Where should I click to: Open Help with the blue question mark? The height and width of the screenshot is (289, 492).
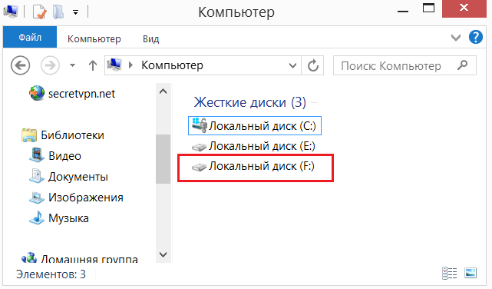[x=476, y=37]
